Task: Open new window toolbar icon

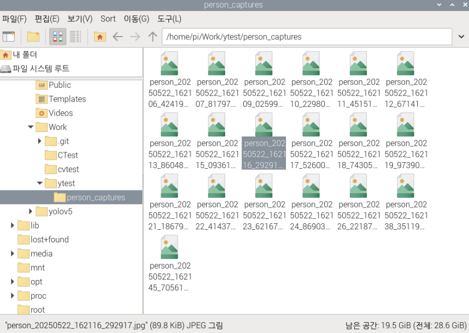Action: click(x=9, y=37)
